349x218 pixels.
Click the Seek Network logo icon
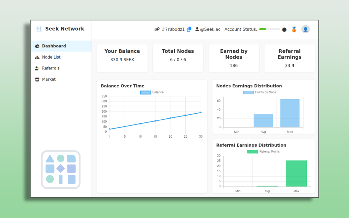coord(39,29)
